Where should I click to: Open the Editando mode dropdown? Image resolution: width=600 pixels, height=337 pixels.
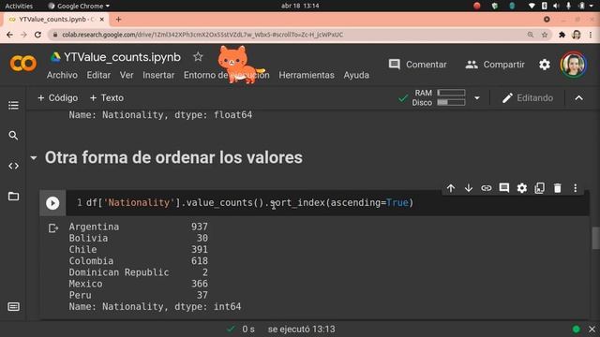tap(527, 97)
